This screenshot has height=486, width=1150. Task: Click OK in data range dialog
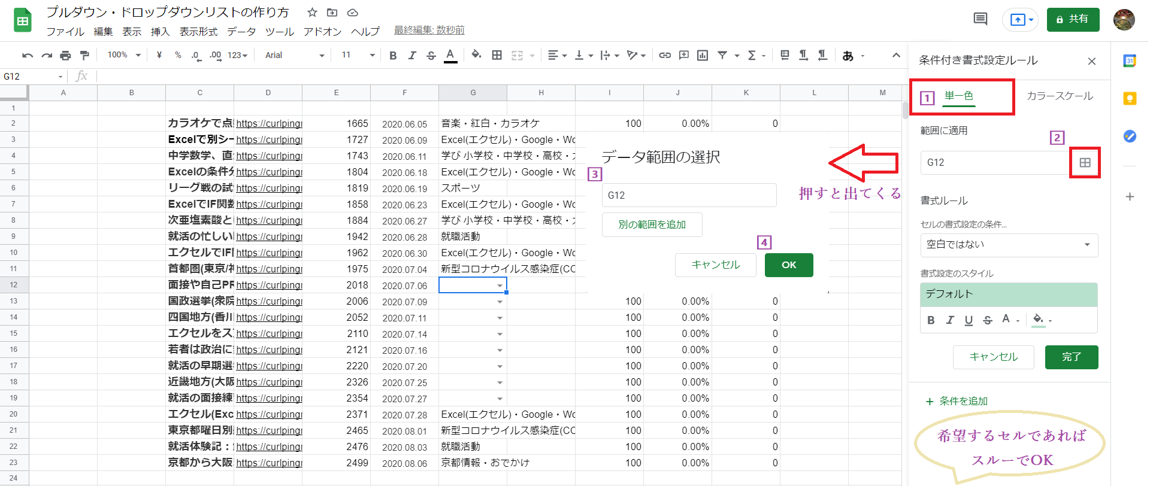pos(789,265)
